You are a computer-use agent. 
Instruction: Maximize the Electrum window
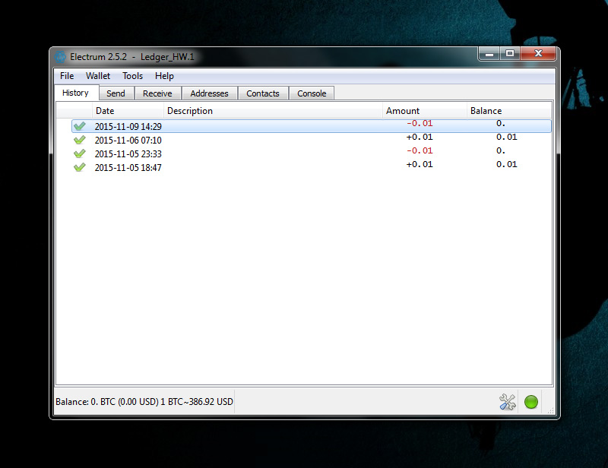(x=510, y=53)
